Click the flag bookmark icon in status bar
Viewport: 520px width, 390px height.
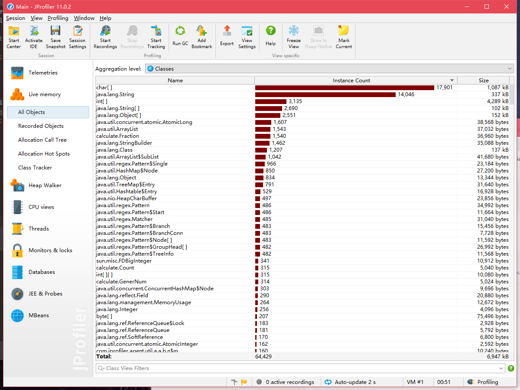pyautogui.click(x=244, y=382)
